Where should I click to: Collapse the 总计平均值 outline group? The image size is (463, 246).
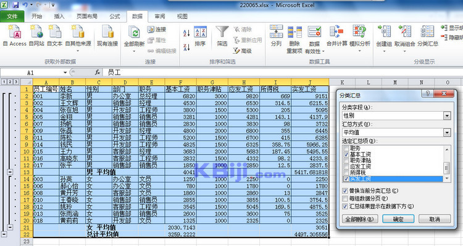(4, 234)
